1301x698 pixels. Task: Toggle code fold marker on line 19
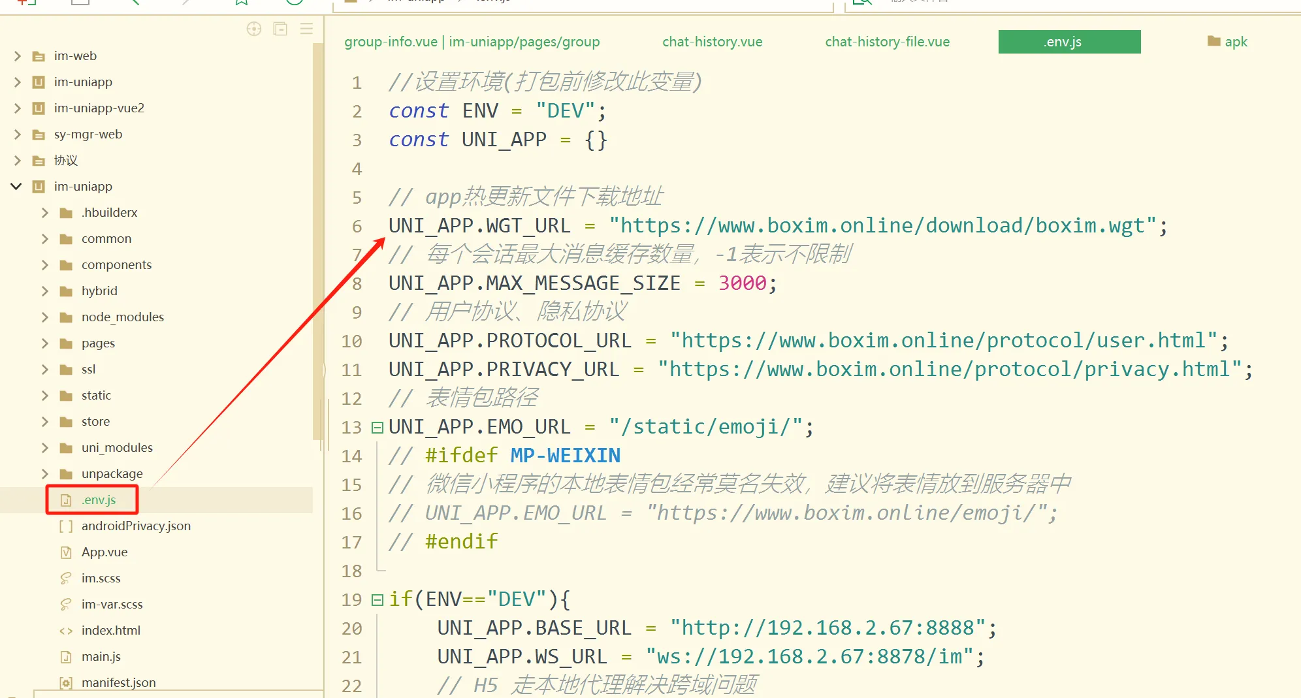(377, 600)
